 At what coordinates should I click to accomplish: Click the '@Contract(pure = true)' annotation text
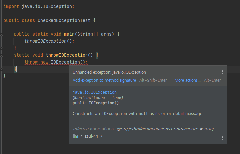tap(98, 98)
